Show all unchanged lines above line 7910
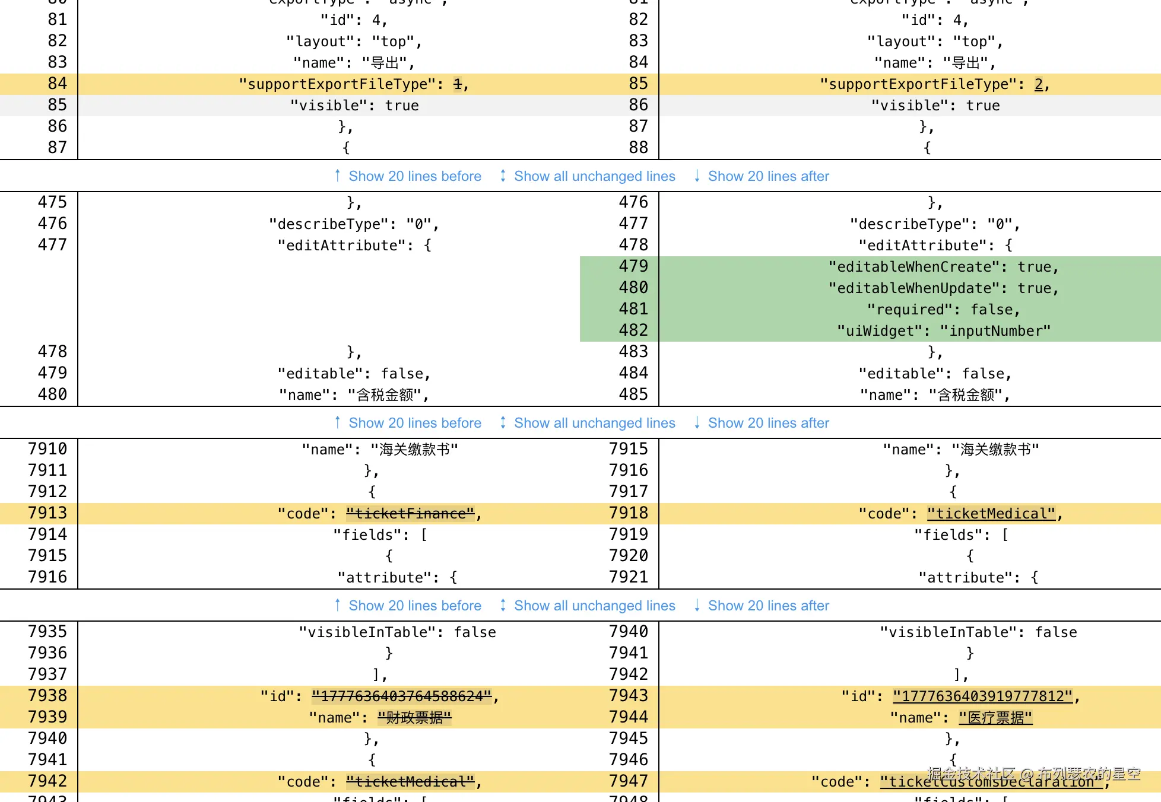 point(594,423)
